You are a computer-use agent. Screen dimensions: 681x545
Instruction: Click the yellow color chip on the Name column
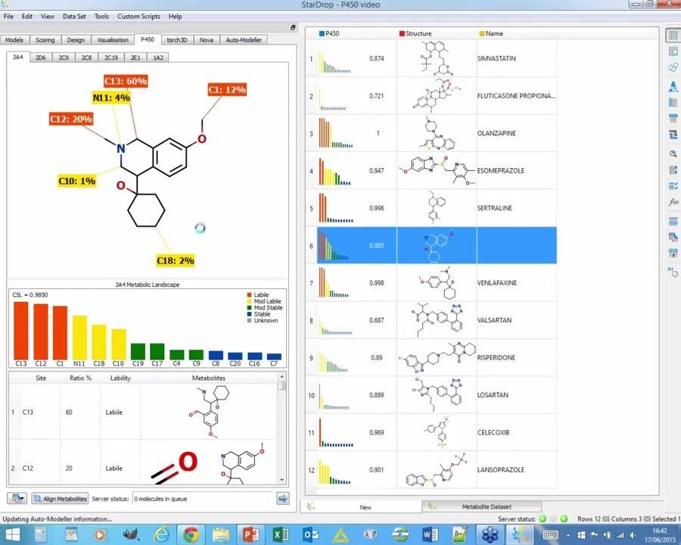click(481, 33)
